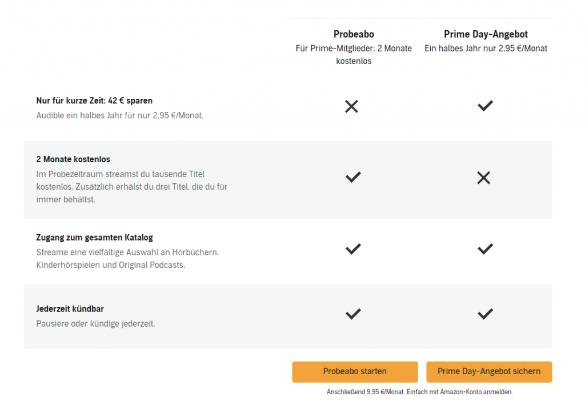Click the checkmark under Prime Day-Angebot for 42 € sparen
The image size is (585, 409).
tap(486, 106)
